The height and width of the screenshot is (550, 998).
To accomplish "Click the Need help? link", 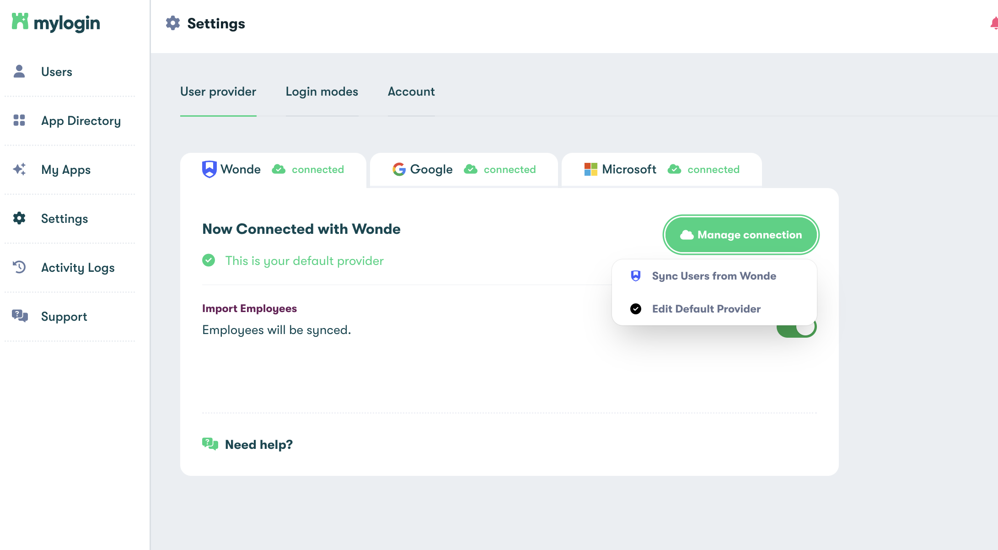I will point(259,444).
